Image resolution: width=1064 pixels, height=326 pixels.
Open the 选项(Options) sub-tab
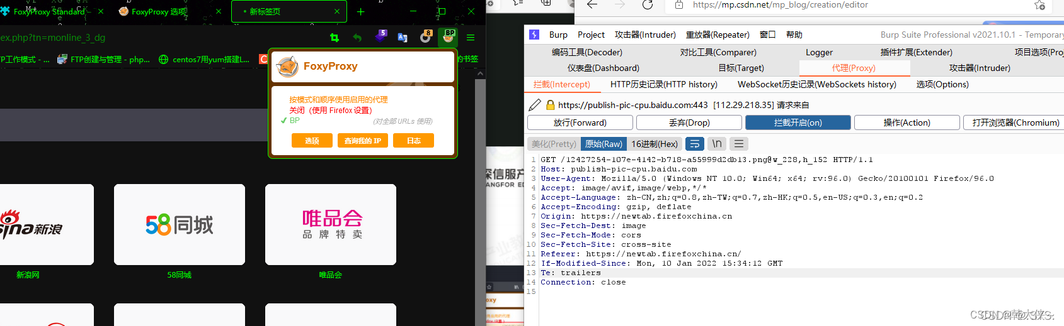point(942,84)
